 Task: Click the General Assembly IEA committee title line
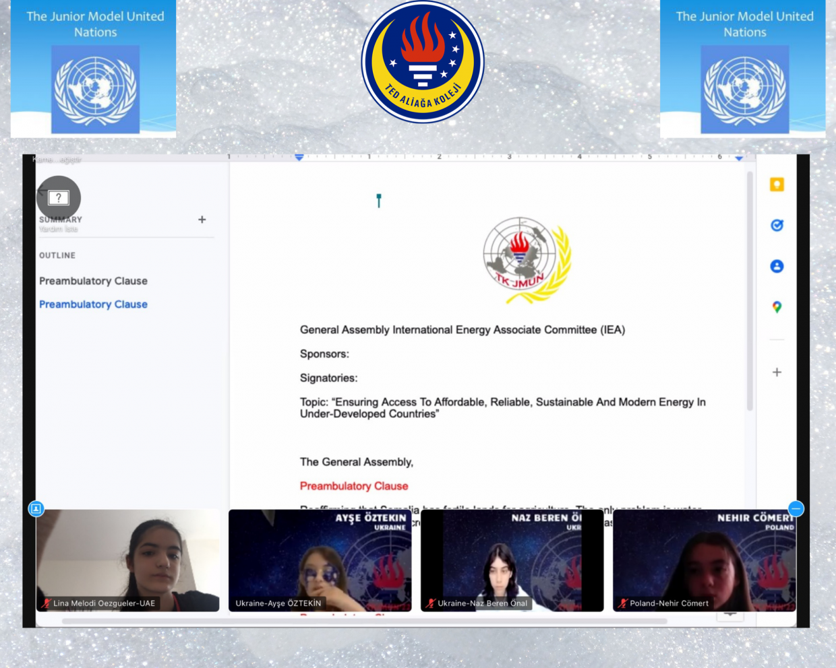tap(462, 330)
